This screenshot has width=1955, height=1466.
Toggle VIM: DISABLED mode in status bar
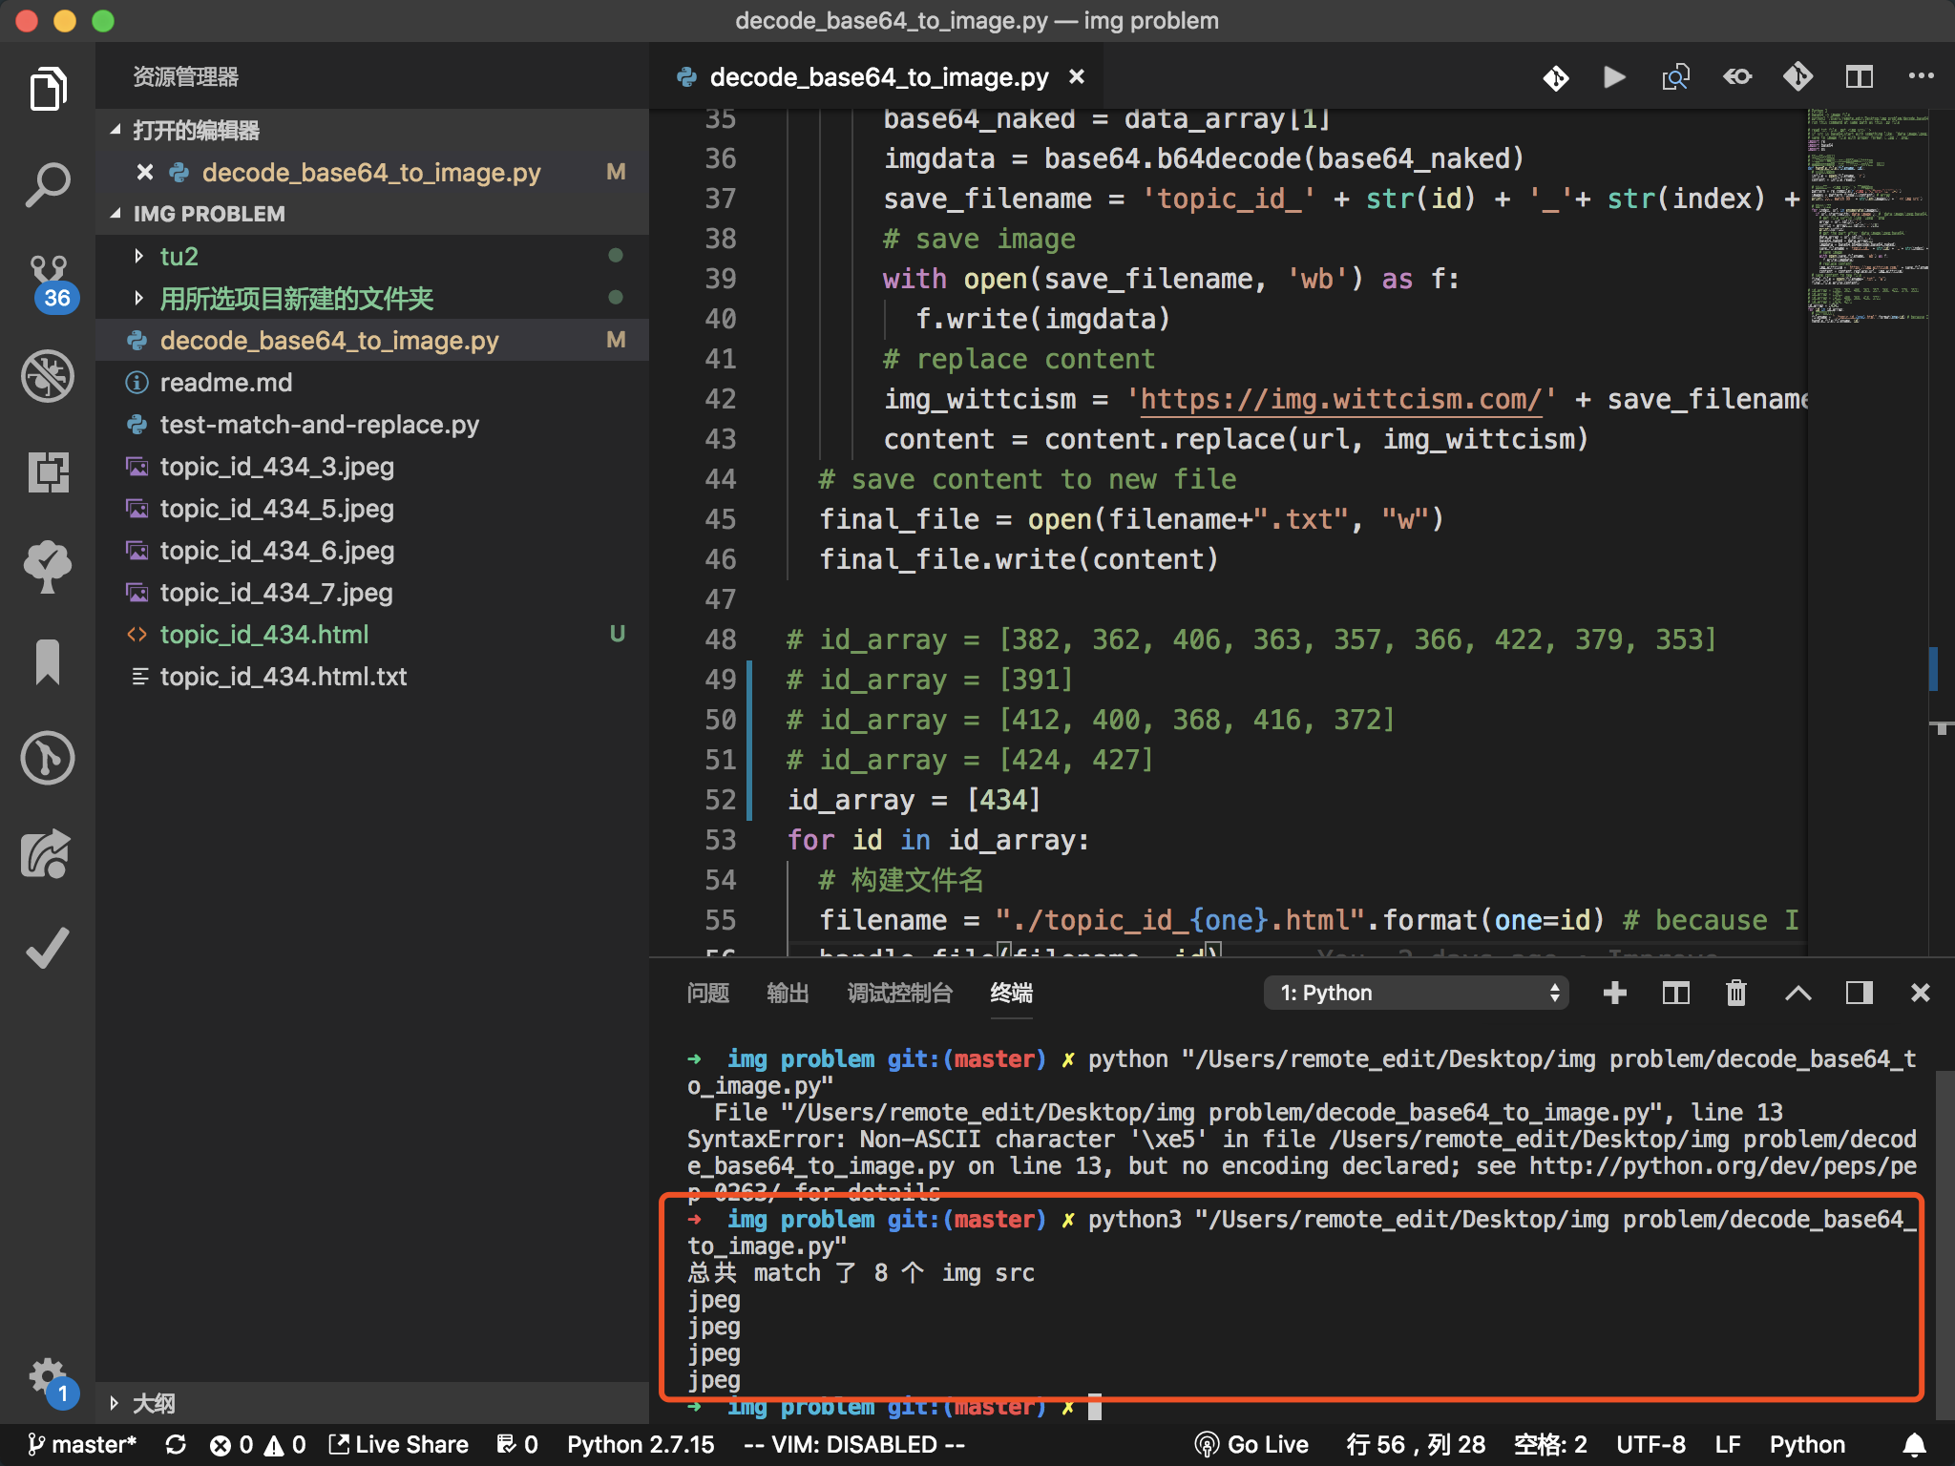(x=853, y=1444)
